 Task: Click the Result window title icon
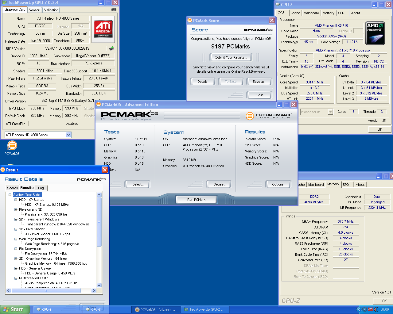tap(3, 170)
